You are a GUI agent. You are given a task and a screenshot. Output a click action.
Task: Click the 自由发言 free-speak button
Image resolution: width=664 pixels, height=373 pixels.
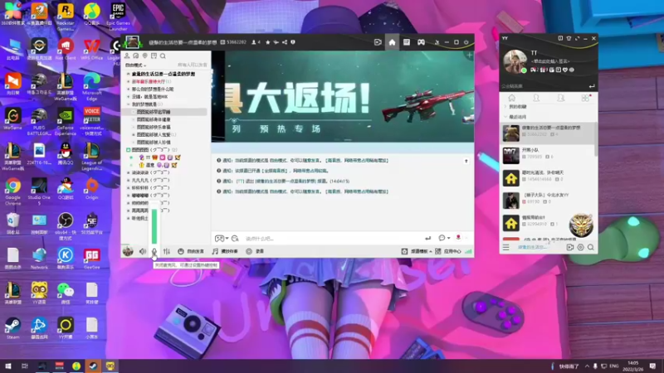click(x=191, y=251)
